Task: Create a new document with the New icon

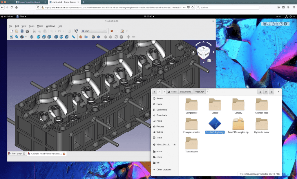Action: point(12,31)
